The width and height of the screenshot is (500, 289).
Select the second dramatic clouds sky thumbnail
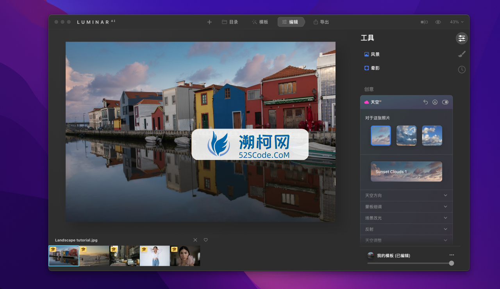pos(407,136)
